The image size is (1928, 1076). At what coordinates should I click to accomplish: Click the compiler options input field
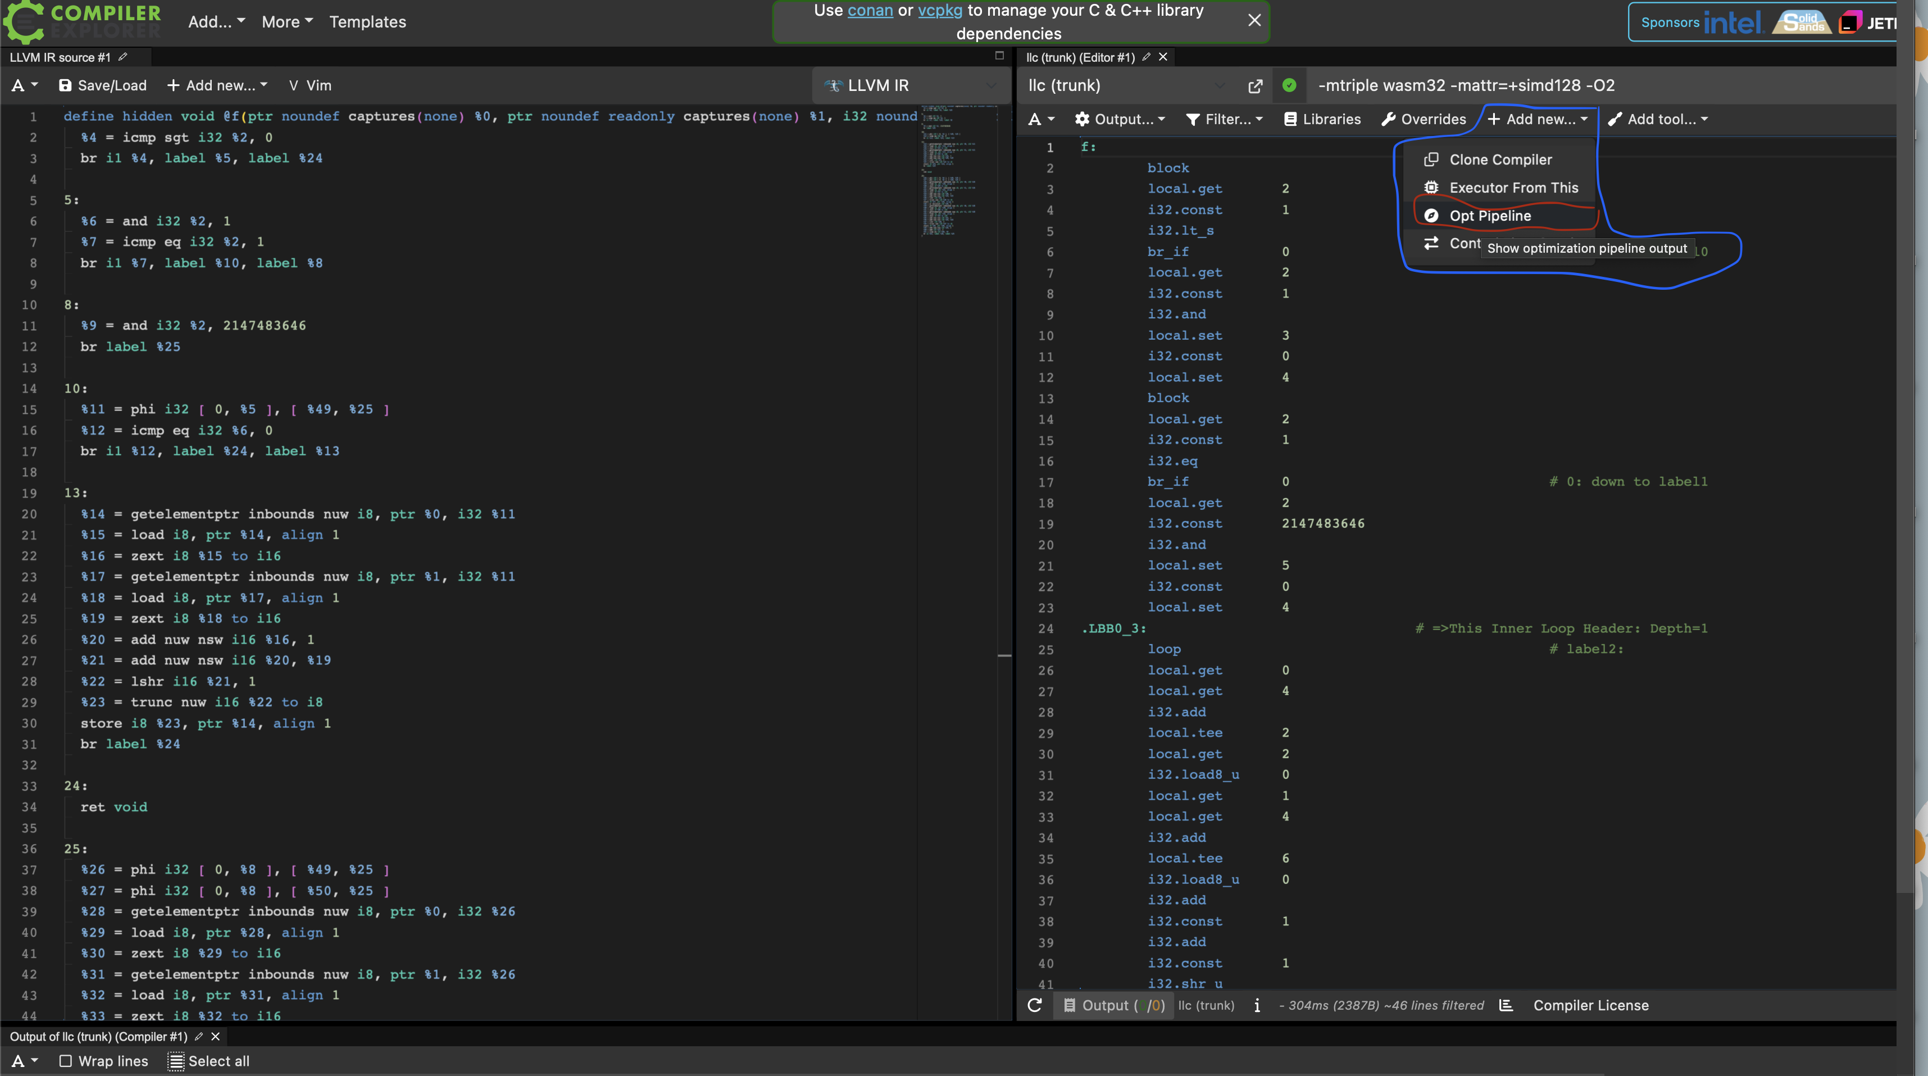(x=1602, y=85)
